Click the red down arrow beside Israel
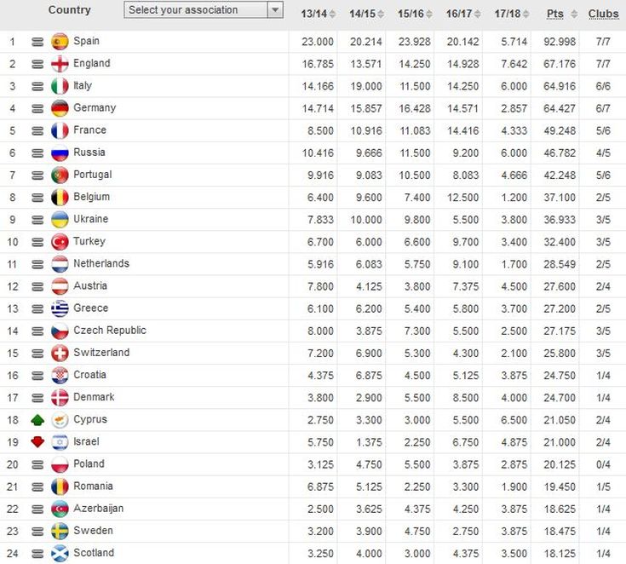This screenshot has height=564, width=626. coord(37,442)
